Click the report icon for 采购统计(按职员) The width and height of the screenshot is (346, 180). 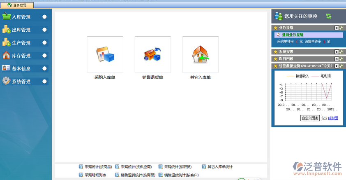pos(160,166)
